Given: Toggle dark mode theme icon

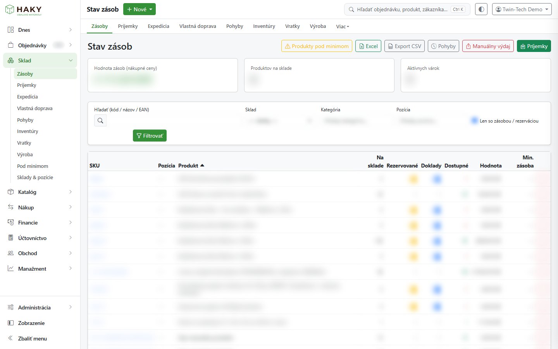Looking at the screenshot, I should 481,9.
